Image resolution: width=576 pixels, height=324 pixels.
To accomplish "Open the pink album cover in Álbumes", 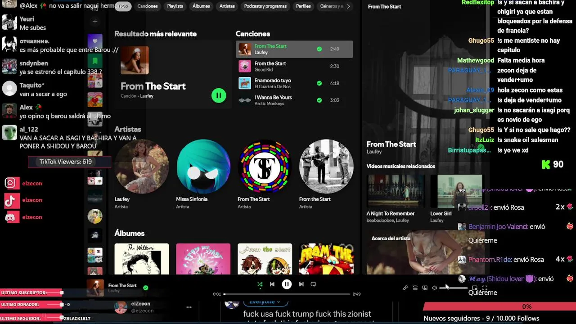I will tap(203, 259).
